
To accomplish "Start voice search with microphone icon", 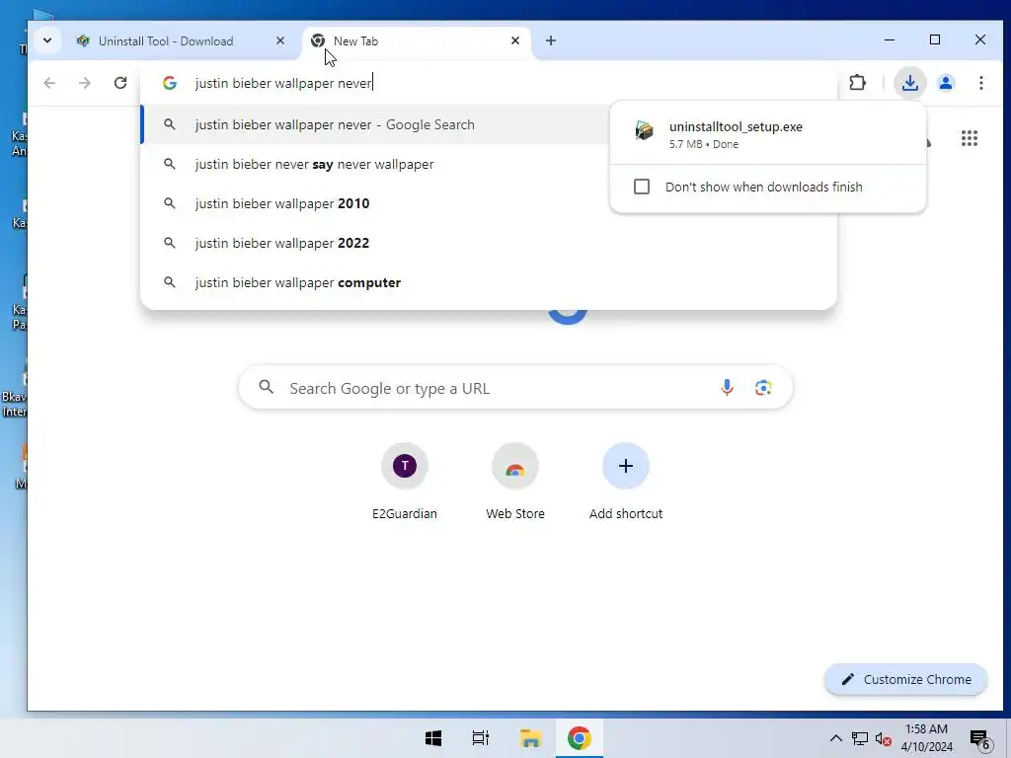I will [727, 387].
